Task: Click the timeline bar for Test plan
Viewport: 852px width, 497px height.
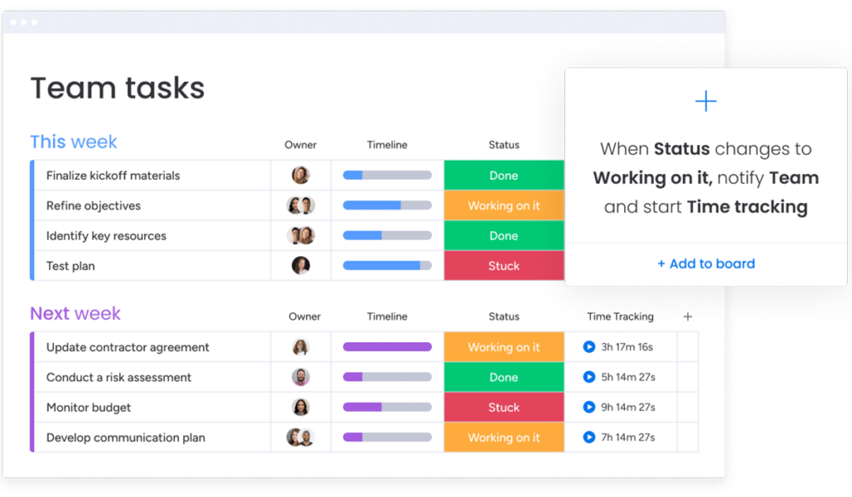Action: click(x=387, y=266)
